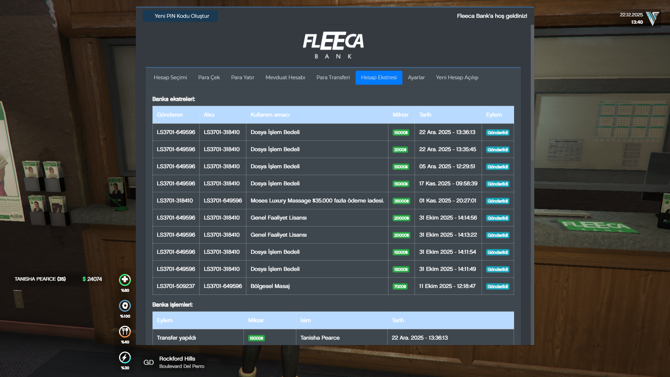This screenshot has height=377, width=670.
Task: Click the Fleeca Bank'a hoş geldiniz! greeting
Action: (492, 16)
